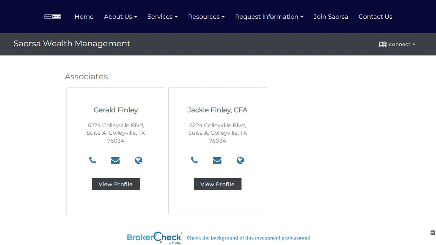The image size is (436, 245).
Task: Select the Gerald Finley name heading
Action: coord(116,110)
